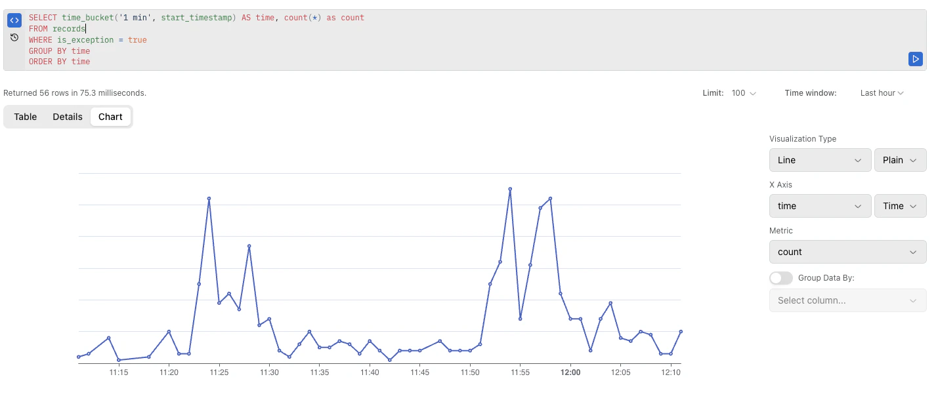
Task: Open the Metric count dropdown
Action: 847,252
